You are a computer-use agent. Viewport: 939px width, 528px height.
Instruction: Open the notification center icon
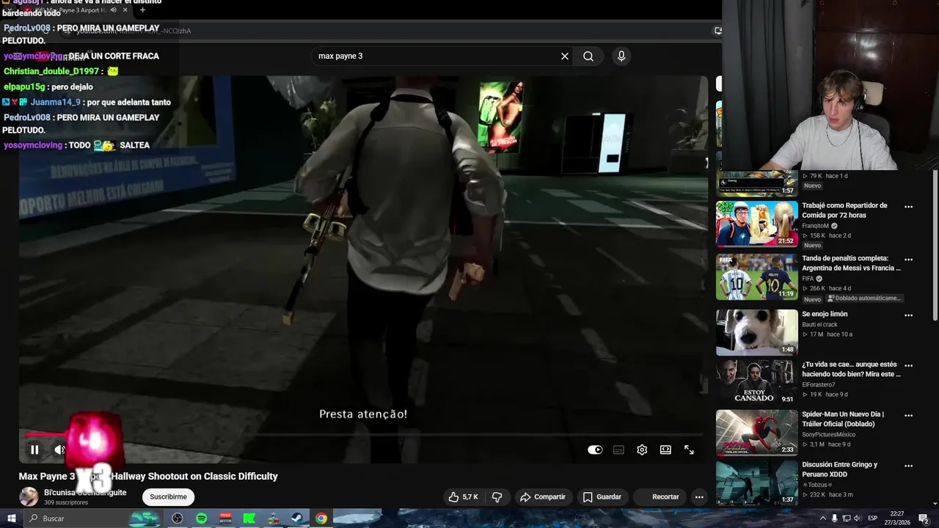[x=924, y=518]
